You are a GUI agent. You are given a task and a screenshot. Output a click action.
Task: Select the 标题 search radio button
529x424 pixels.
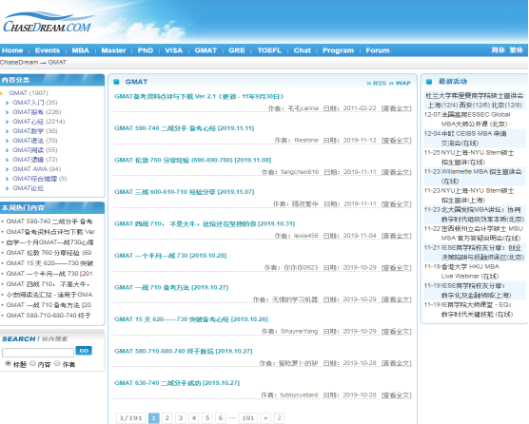tap(9, 363)
